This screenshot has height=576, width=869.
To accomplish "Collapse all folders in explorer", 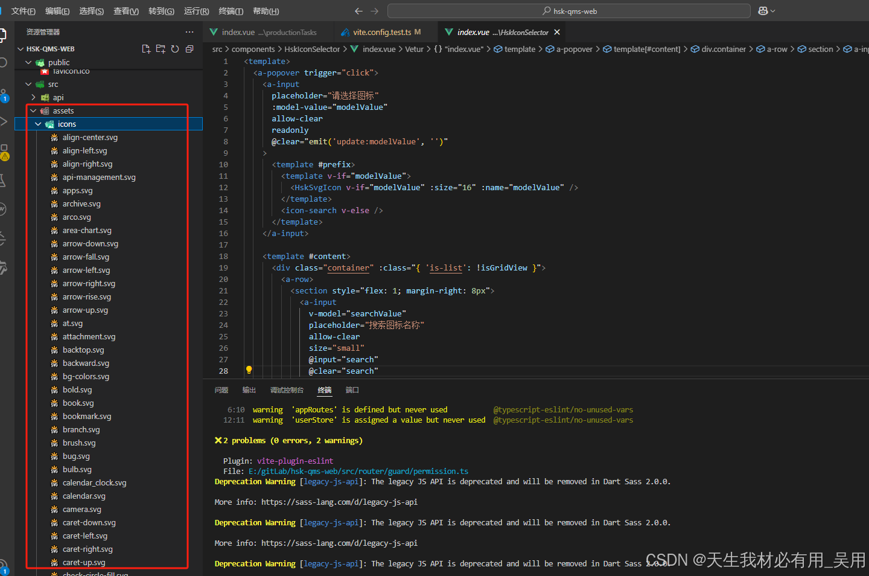I will 189,49.
